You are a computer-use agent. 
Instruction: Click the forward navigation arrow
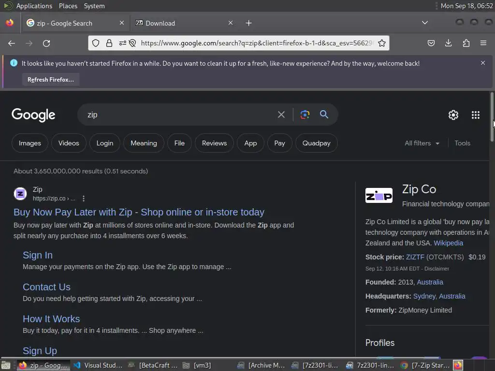tap(29, 43)
